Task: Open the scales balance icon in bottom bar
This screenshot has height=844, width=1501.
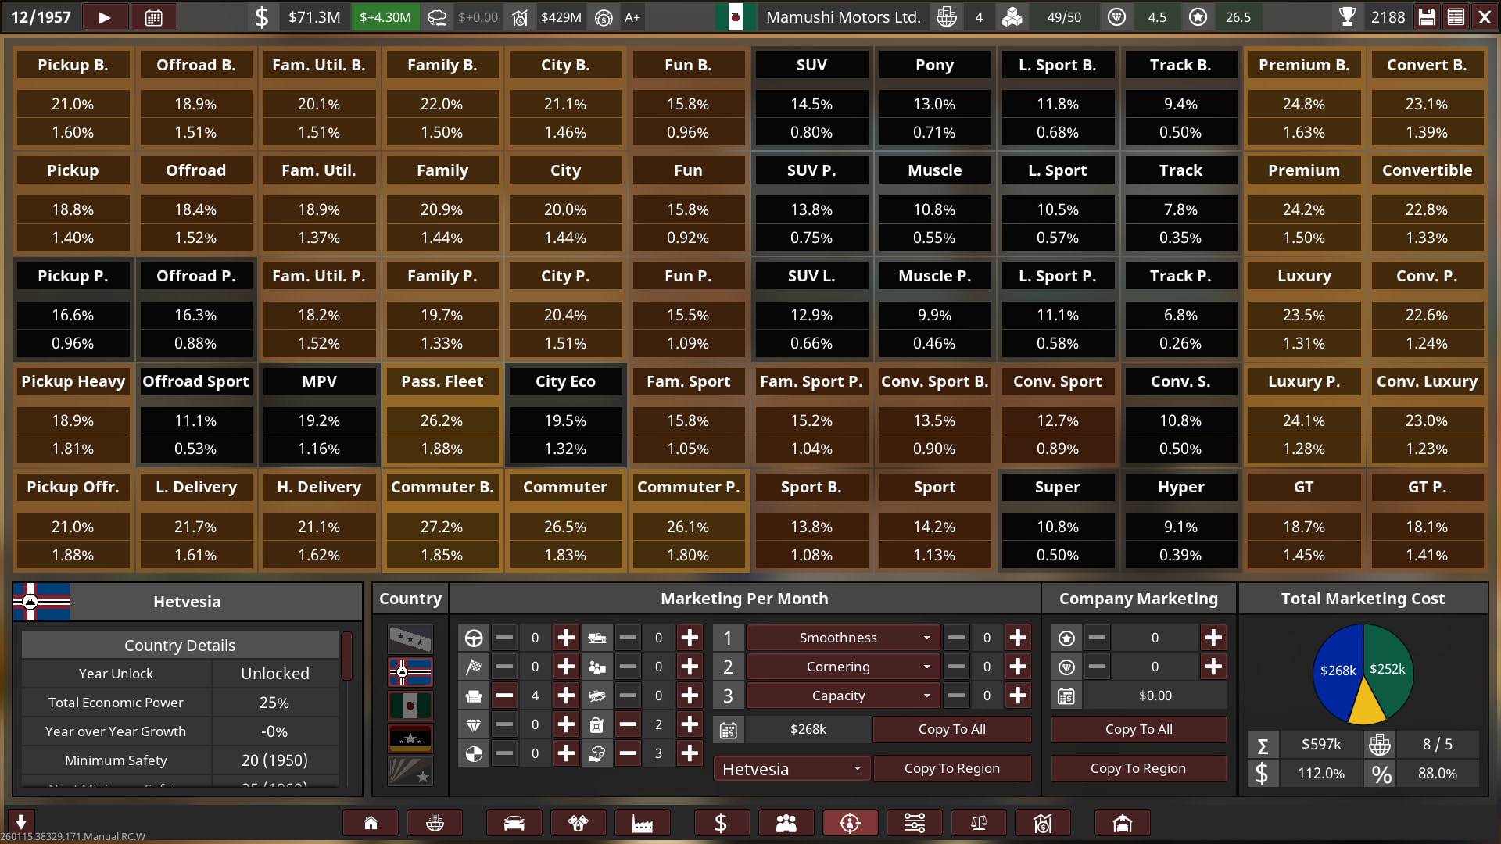Action: point(979,823)
